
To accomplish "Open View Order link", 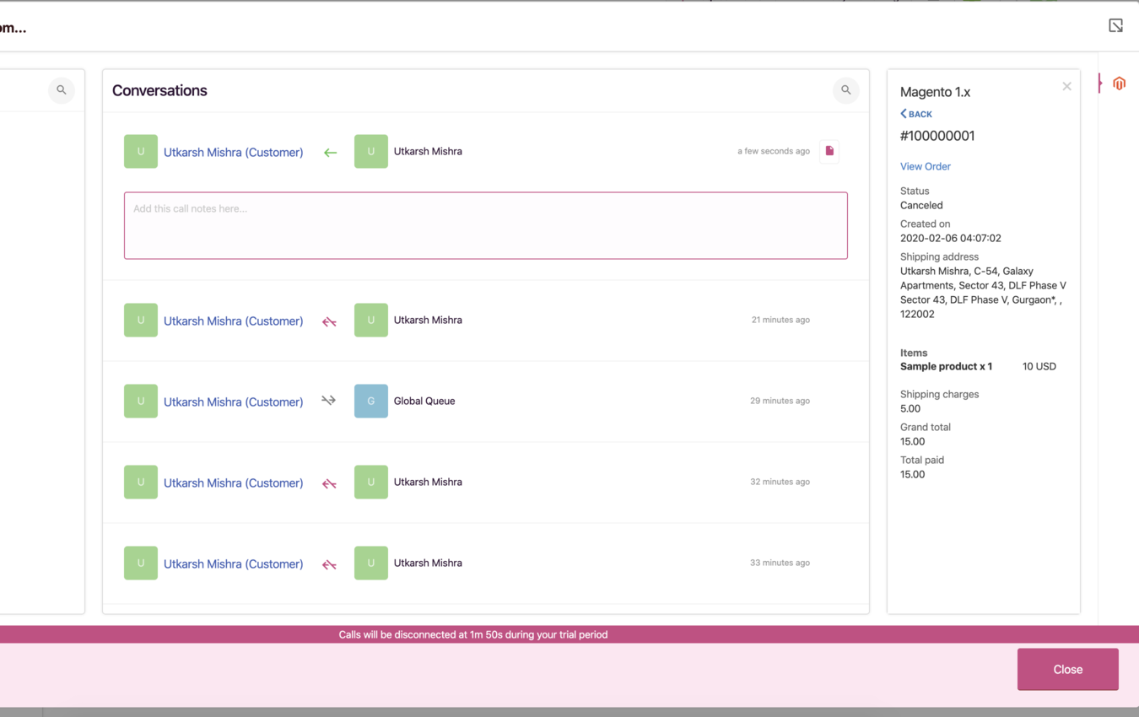I will pyautogui.click(x=925, y=166).
